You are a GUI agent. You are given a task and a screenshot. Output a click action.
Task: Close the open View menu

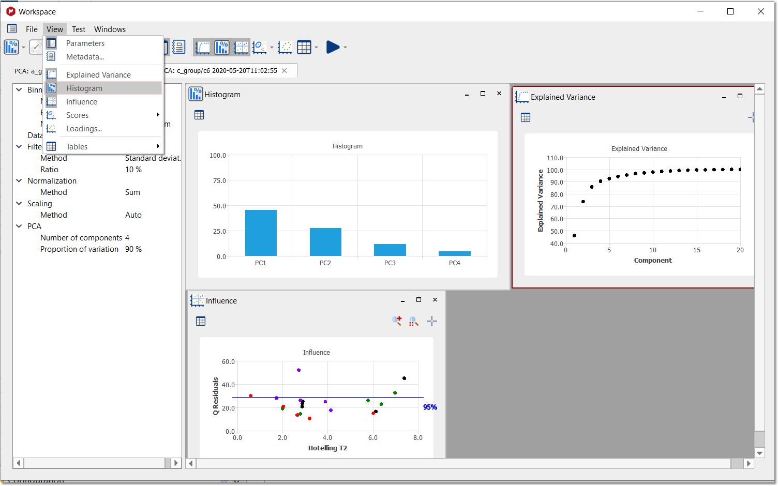(54, 29)
